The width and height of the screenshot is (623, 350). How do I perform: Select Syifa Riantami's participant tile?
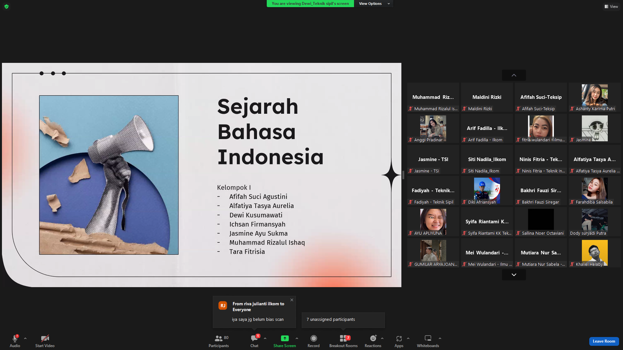tap(487, 222)
